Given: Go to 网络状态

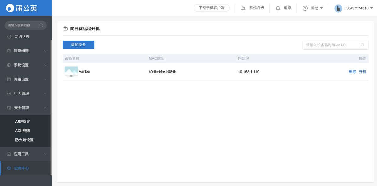Looking at the screenshot, I should point(22,36).
